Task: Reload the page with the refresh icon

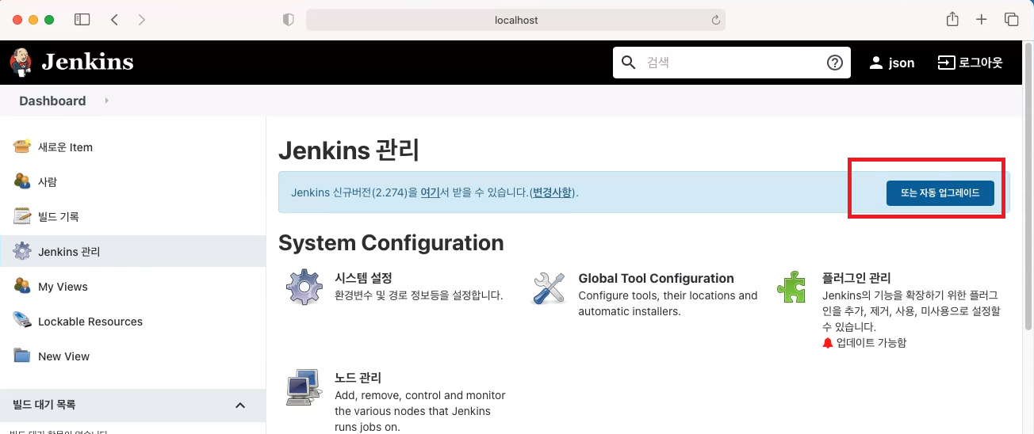Action: click(715, 20)
